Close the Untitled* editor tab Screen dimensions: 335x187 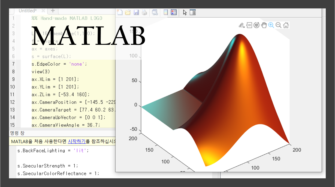tap(43, 11)
